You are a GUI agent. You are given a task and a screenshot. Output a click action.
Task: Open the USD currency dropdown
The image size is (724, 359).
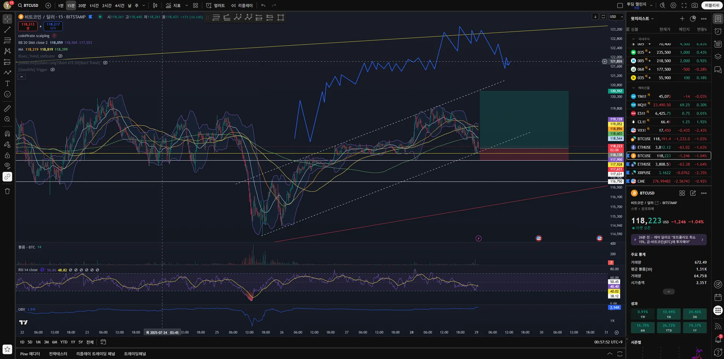[x=617, y=17]
